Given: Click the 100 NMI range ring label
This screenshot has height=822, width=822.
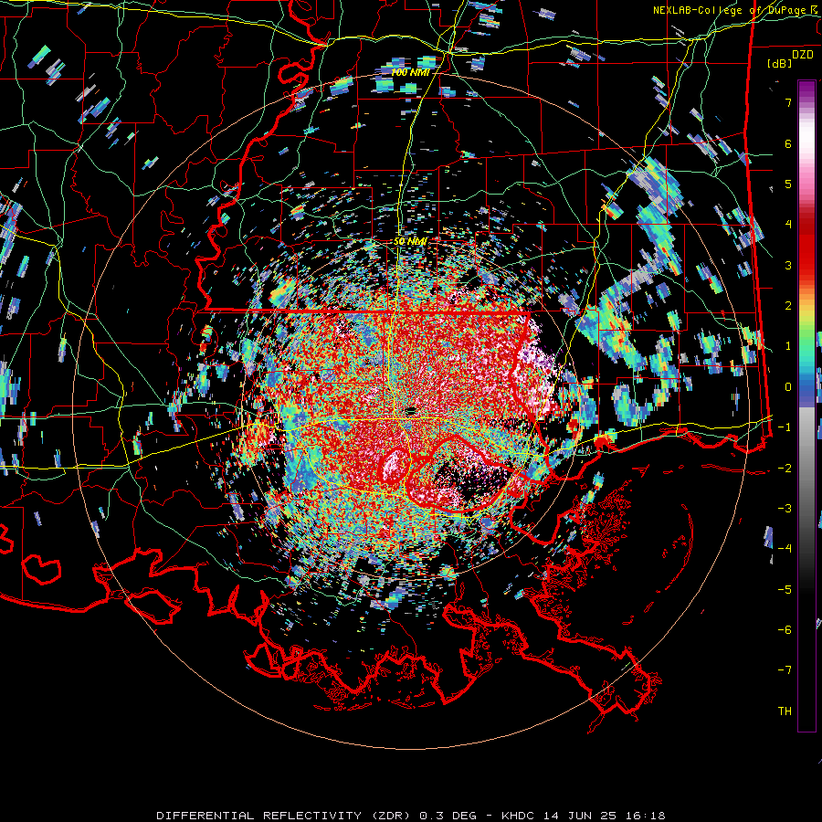Looking at the screenshot, I should pyautogui.click(x=410, y=72).
